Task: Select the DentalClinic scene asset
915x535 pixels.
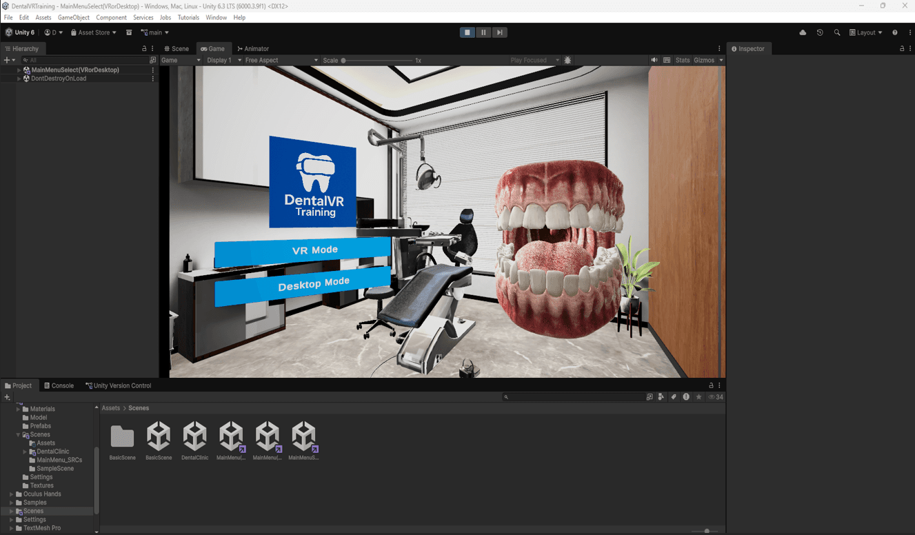Action: coord(194,441)
